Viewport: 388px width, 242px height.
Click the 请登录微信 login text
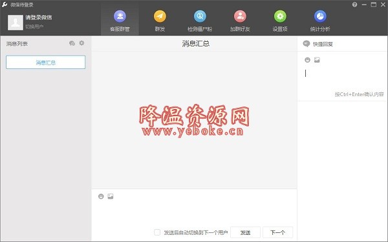pyautogui.click(x=39, y=17)
